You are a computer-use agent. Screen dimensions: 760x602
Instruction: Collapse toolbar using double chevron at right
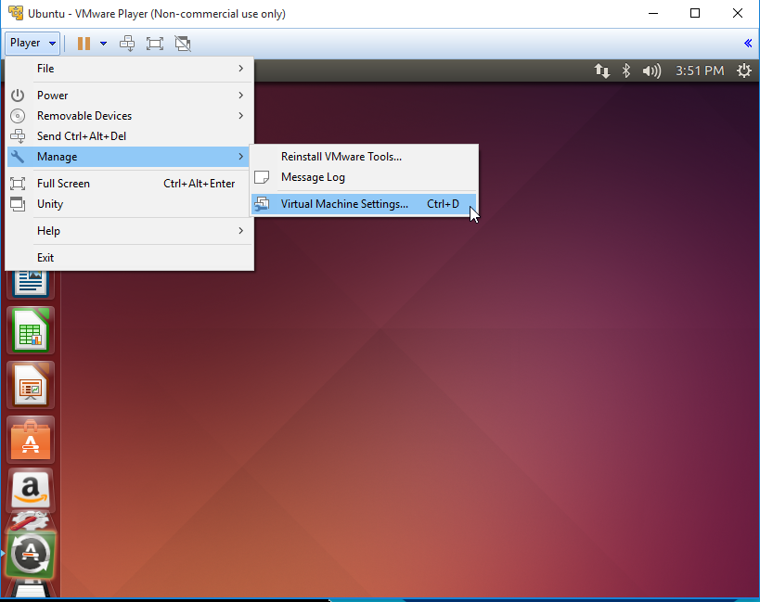click(x=748, y=43)
